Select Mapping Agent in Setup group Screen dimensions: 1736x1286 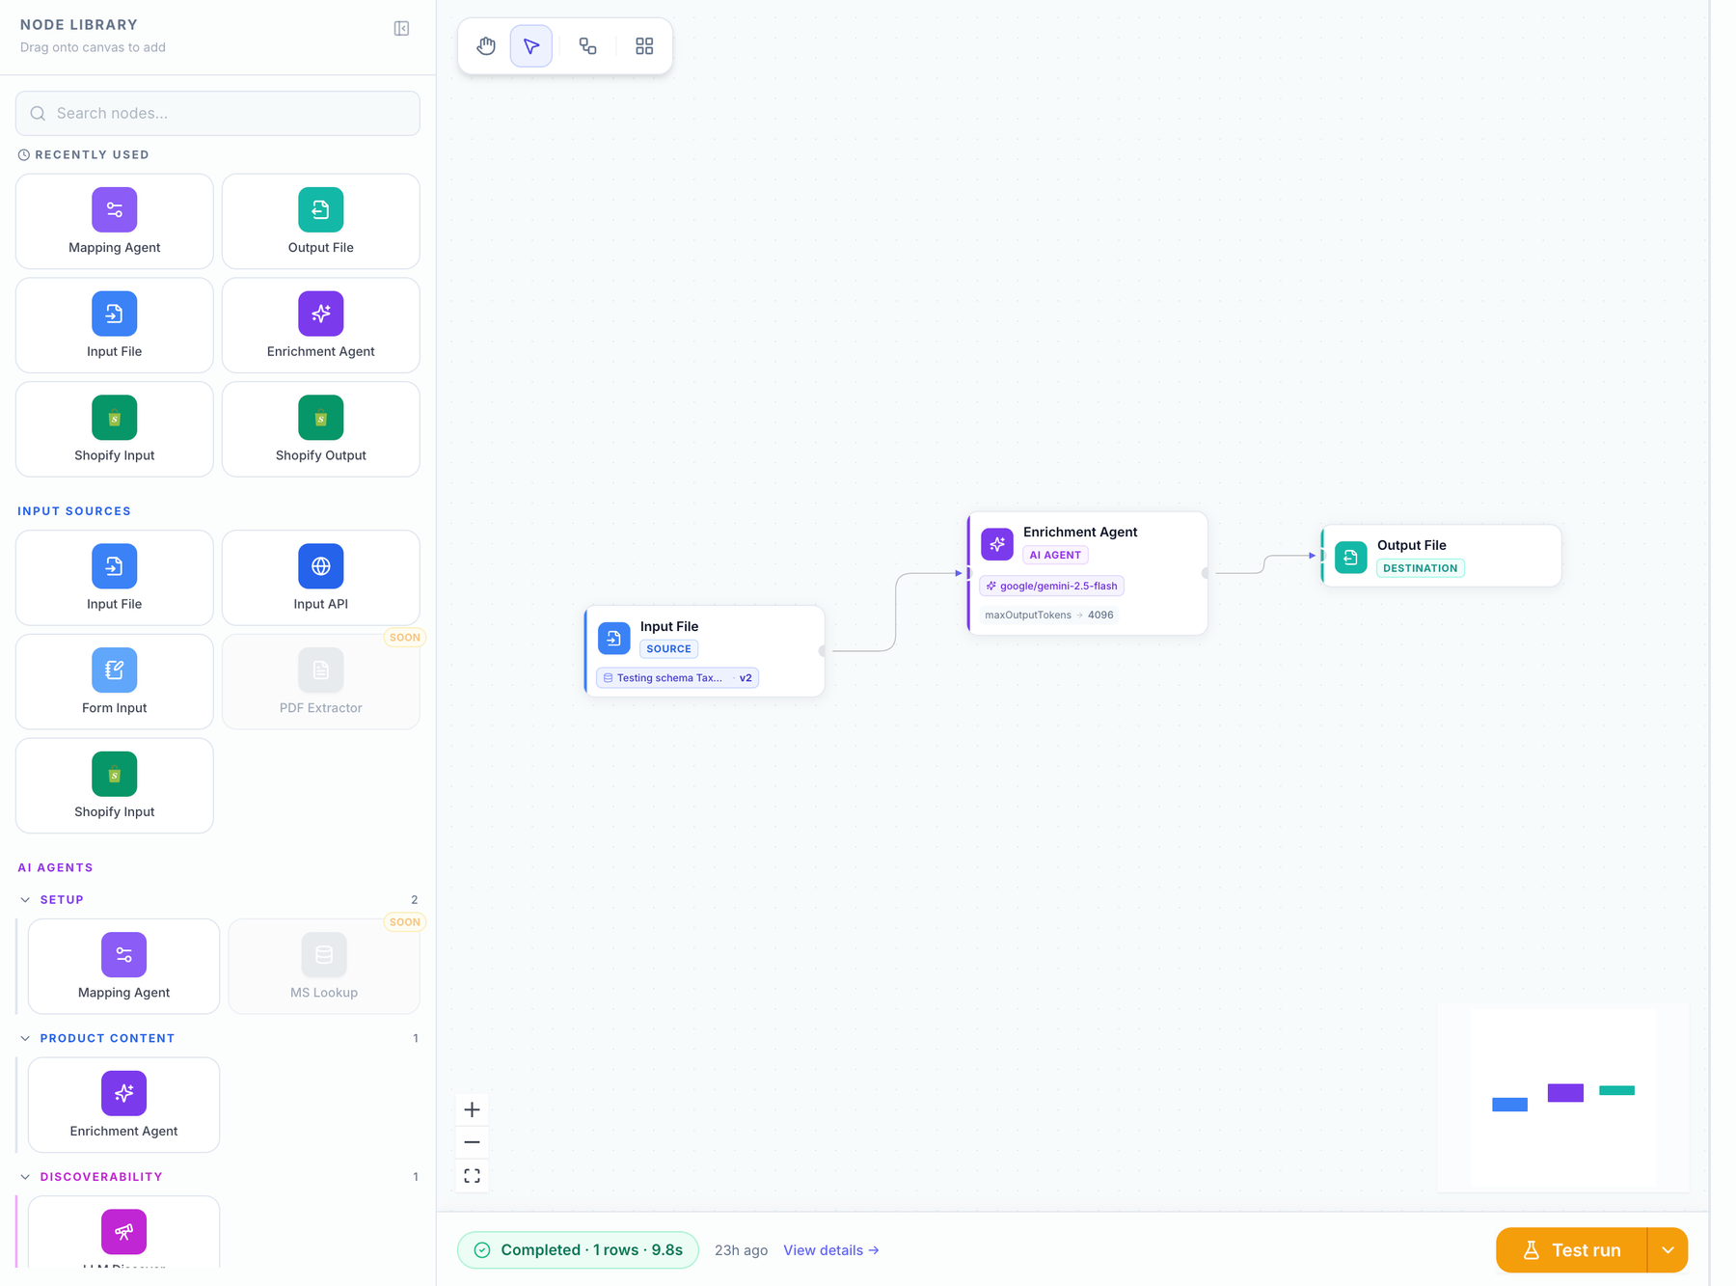point(124,967)
